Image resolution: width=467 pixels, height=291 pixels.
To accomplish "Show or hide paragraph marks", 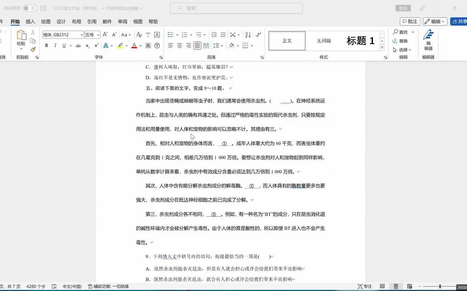I will 258,34.
